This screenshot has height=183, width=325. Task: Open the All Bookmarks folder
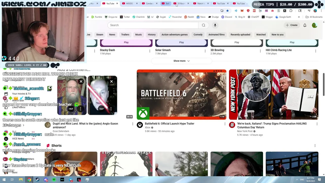coord(314,17)
